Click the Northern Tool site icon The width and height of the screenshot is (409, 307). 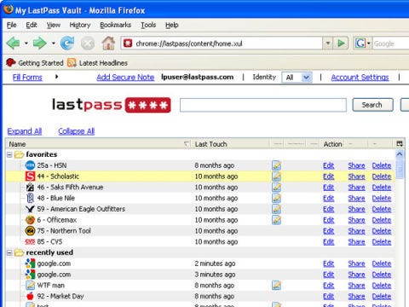30,231
